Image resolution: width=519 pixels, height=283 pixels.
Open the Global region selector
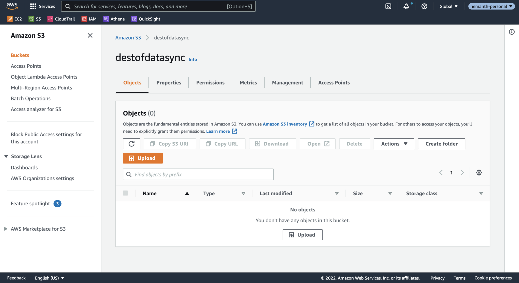point(448,6)
